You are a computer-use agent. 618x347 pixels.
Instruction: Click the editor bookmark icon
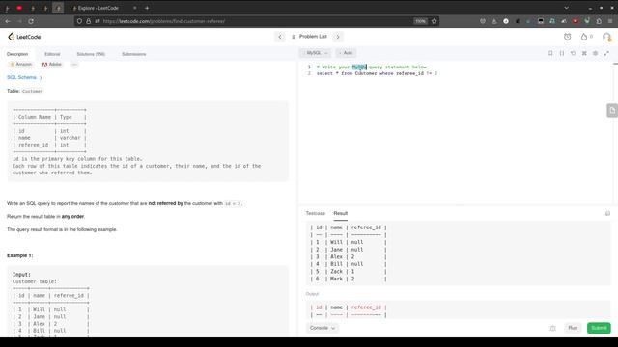click(550, 53)
